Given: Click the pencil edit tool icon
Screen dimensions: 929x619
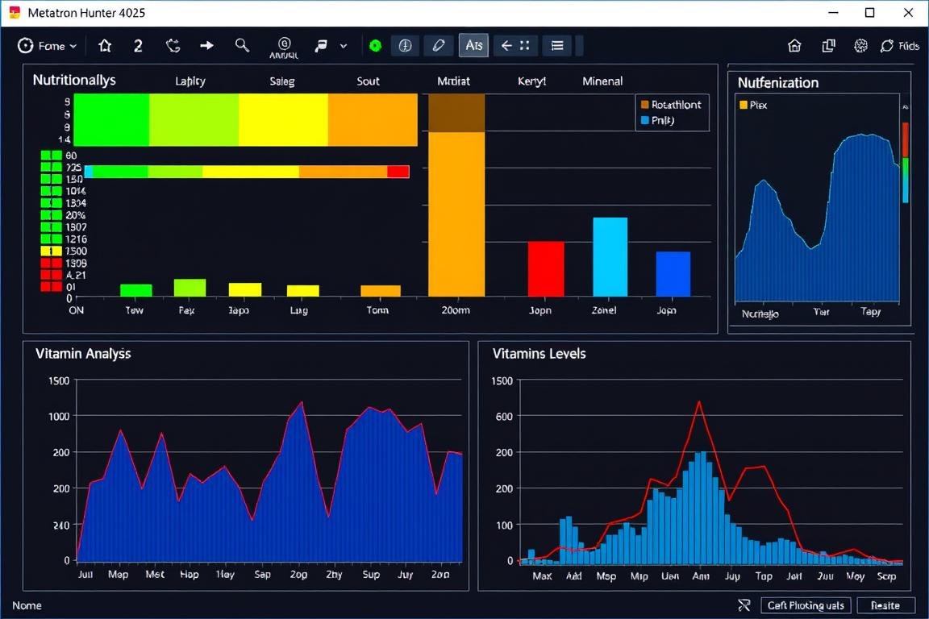Looking at the screenshot, I should coord(439,46).
